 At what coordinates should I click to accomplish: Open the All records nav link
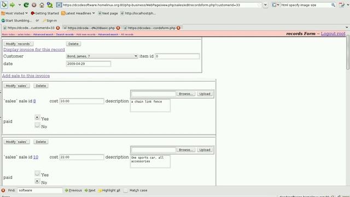tap(127, 34)
